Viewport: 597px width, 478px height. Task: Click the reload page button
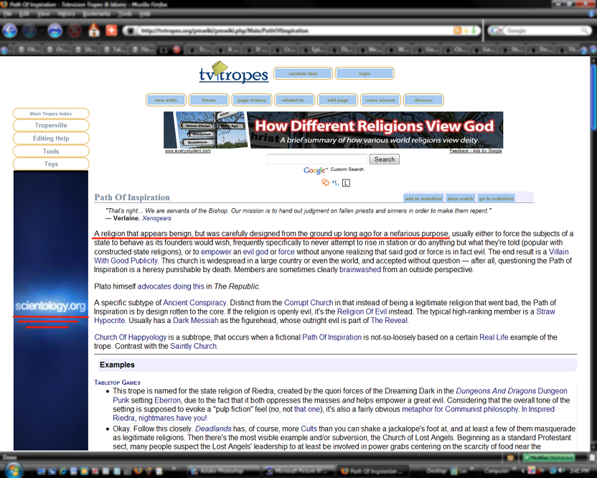pyautogui.click(x=55, y=31)
